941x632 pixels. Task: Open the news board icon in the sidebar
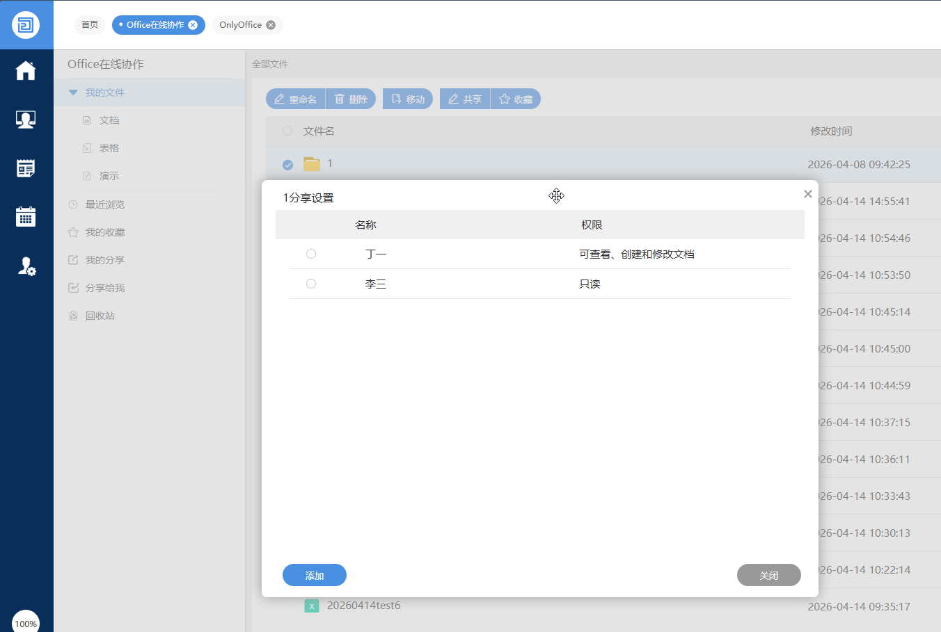(x=26, y=168)
